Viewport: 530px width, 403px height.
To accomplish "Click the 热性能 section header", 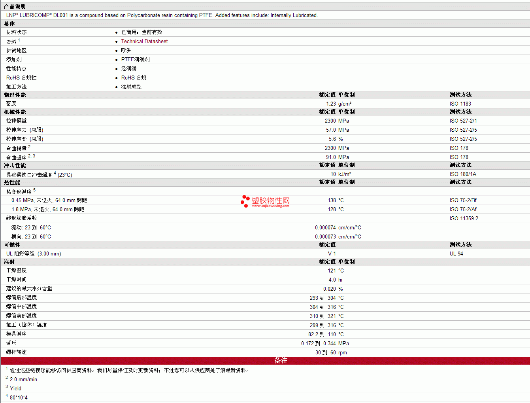I will [x=12, y=182].
